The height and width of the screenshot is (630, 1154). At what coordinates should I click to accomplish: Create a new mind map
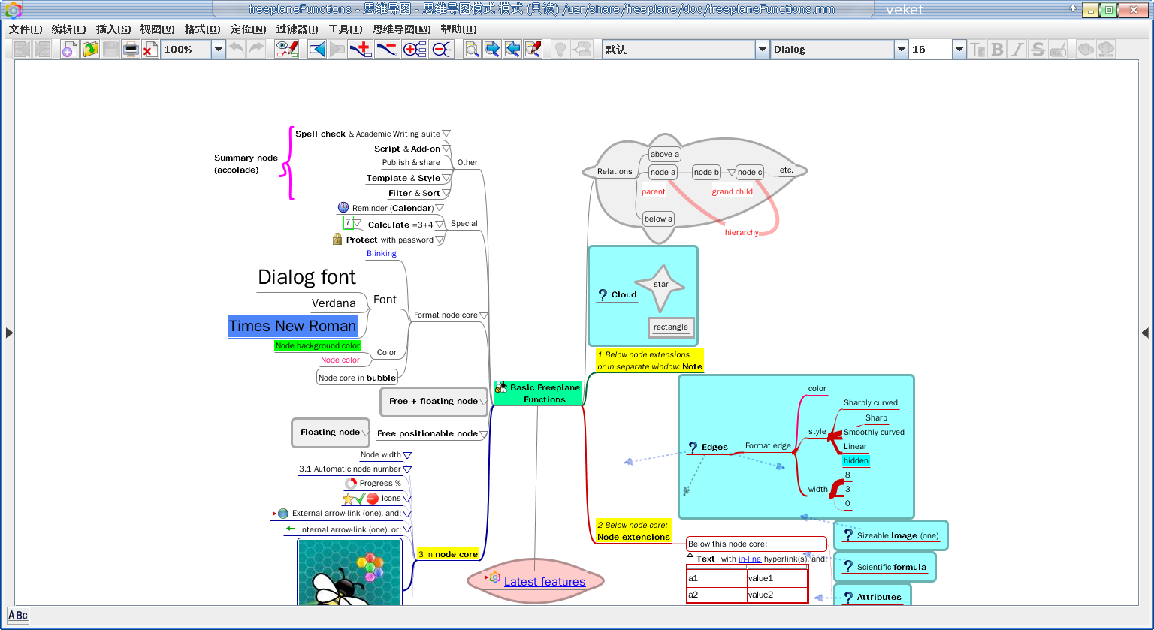point(69,50)
